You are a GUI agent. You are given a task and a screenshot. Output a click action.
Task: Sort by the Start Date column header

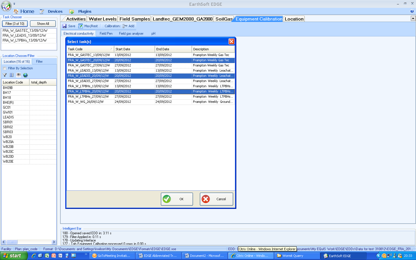(134, 49)
